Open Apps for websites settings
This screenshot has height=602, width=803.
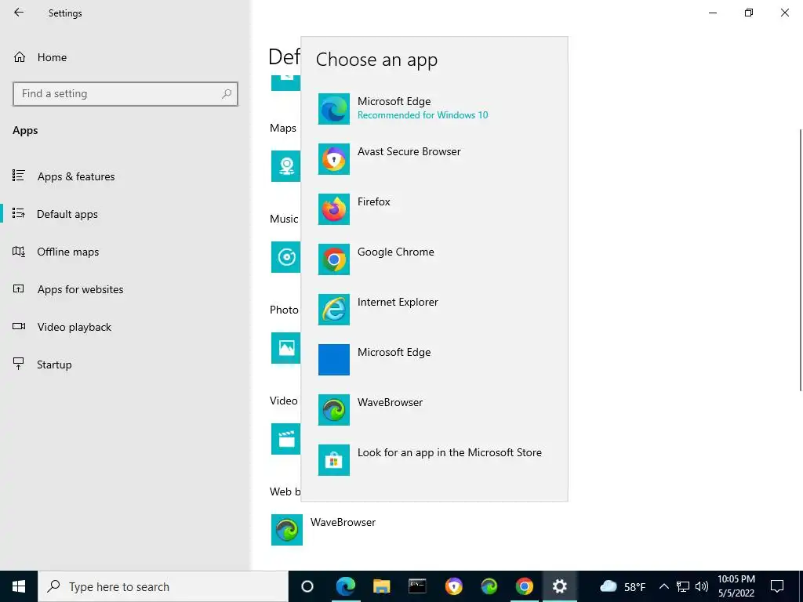tap(67, 289)
